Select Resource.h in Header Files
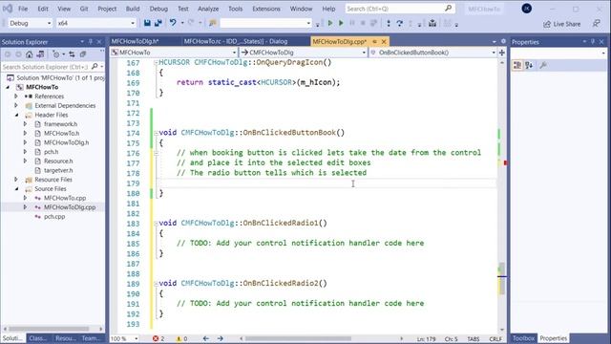Image resolution: width=611 pixels, height=344 pixels. coord(58,161)
